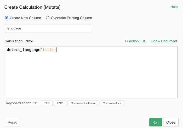Click the orange title argument in the formula

coord(48,50)
